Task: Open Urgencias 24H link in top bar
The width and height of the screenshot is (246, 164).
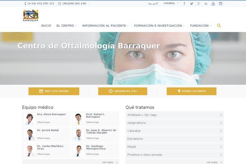Action: (x=74, y=3)
